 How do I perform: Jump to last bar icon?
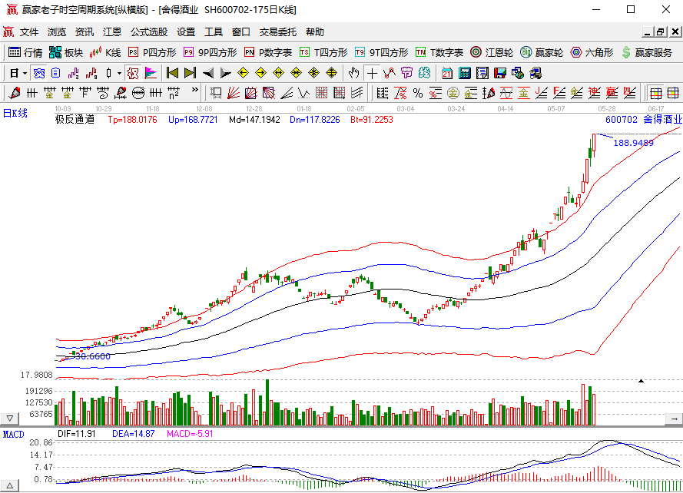point(190,73)
